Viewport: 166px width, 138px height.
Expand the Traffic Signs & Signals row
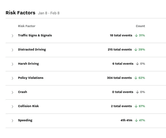(12, 36)
